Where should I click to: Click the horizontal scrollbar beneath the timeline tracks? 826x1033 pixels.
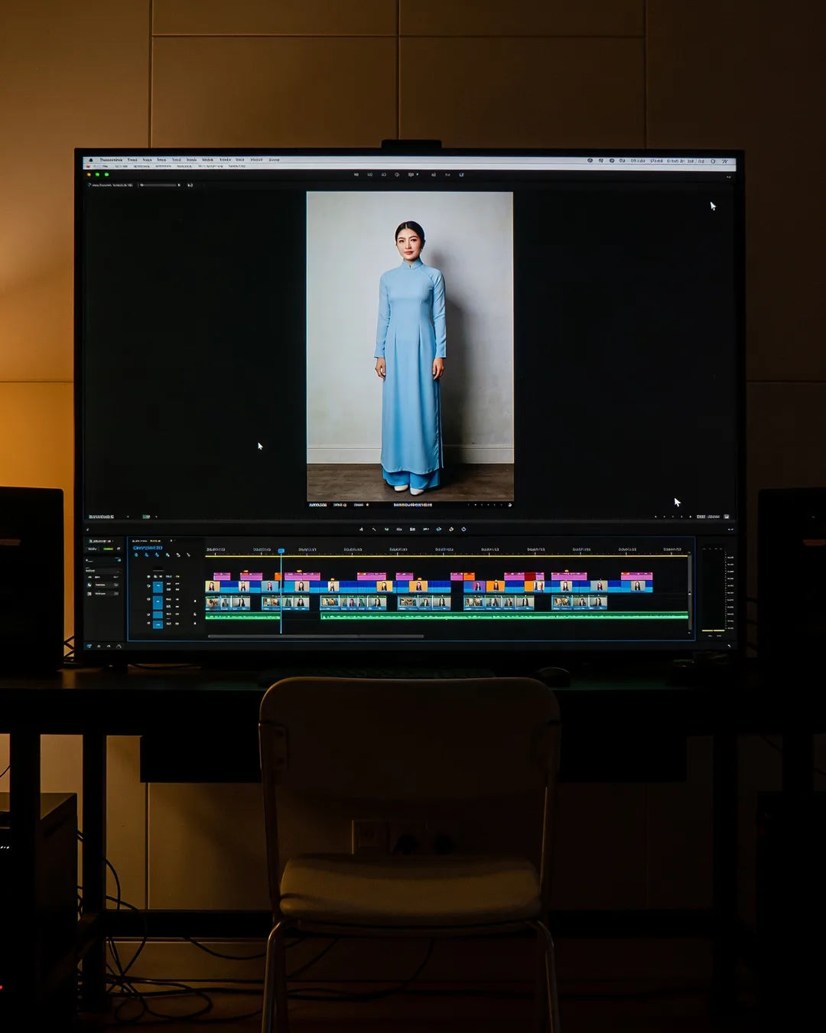point(315,636)
